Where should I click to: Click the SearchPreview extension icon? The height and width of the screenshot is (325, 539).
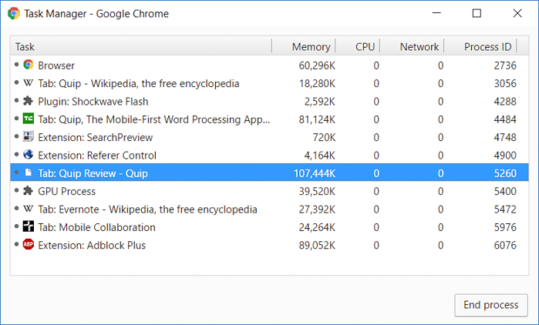click(x=29, y=137)
